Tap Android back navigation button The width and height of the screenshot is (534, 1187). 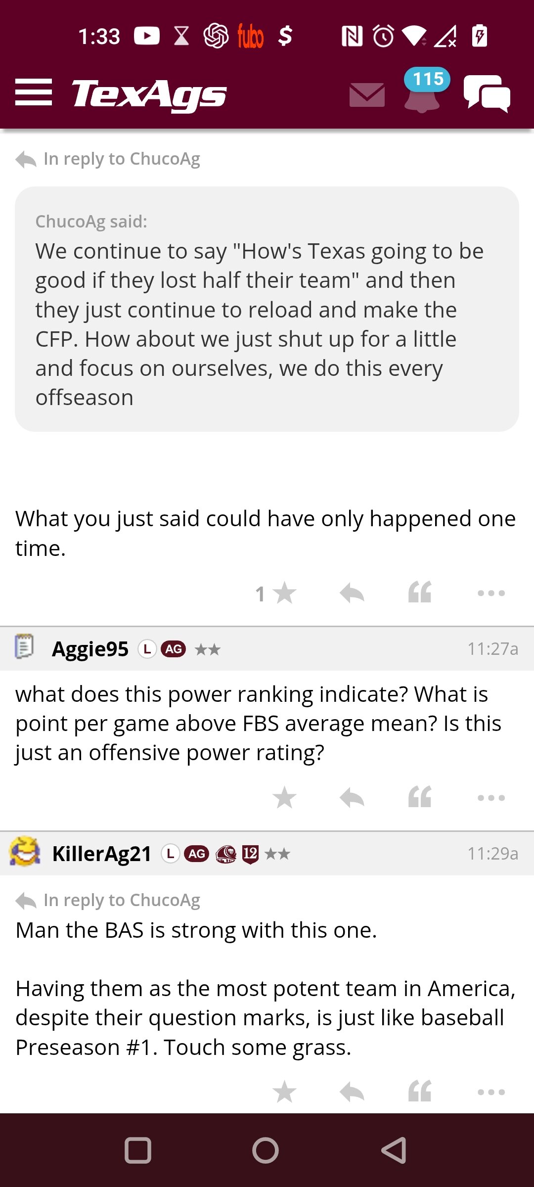(394, 1150)
